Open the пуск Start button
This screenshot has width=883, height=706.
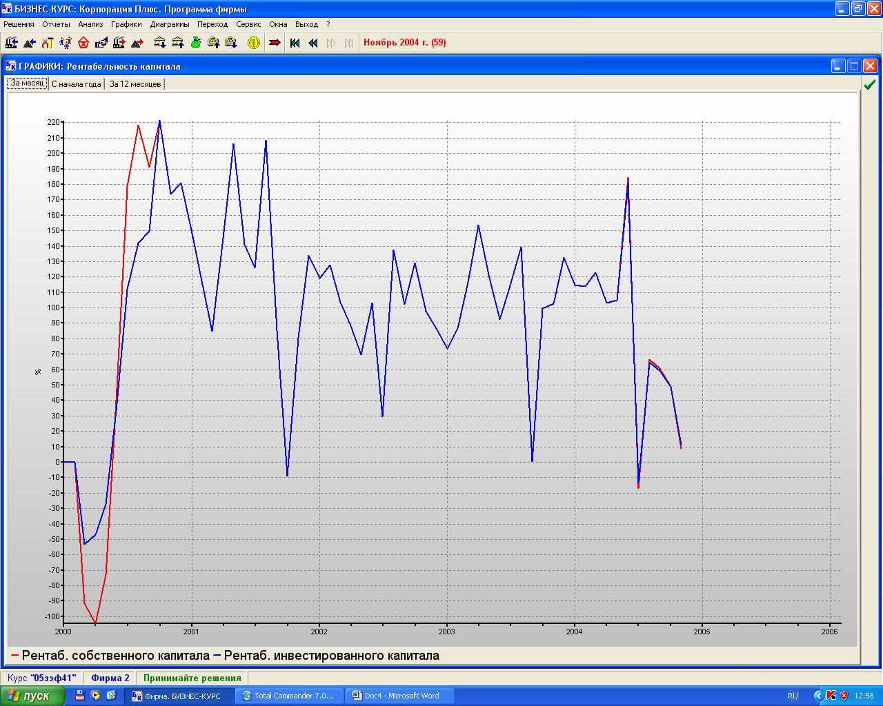[32, 696]
